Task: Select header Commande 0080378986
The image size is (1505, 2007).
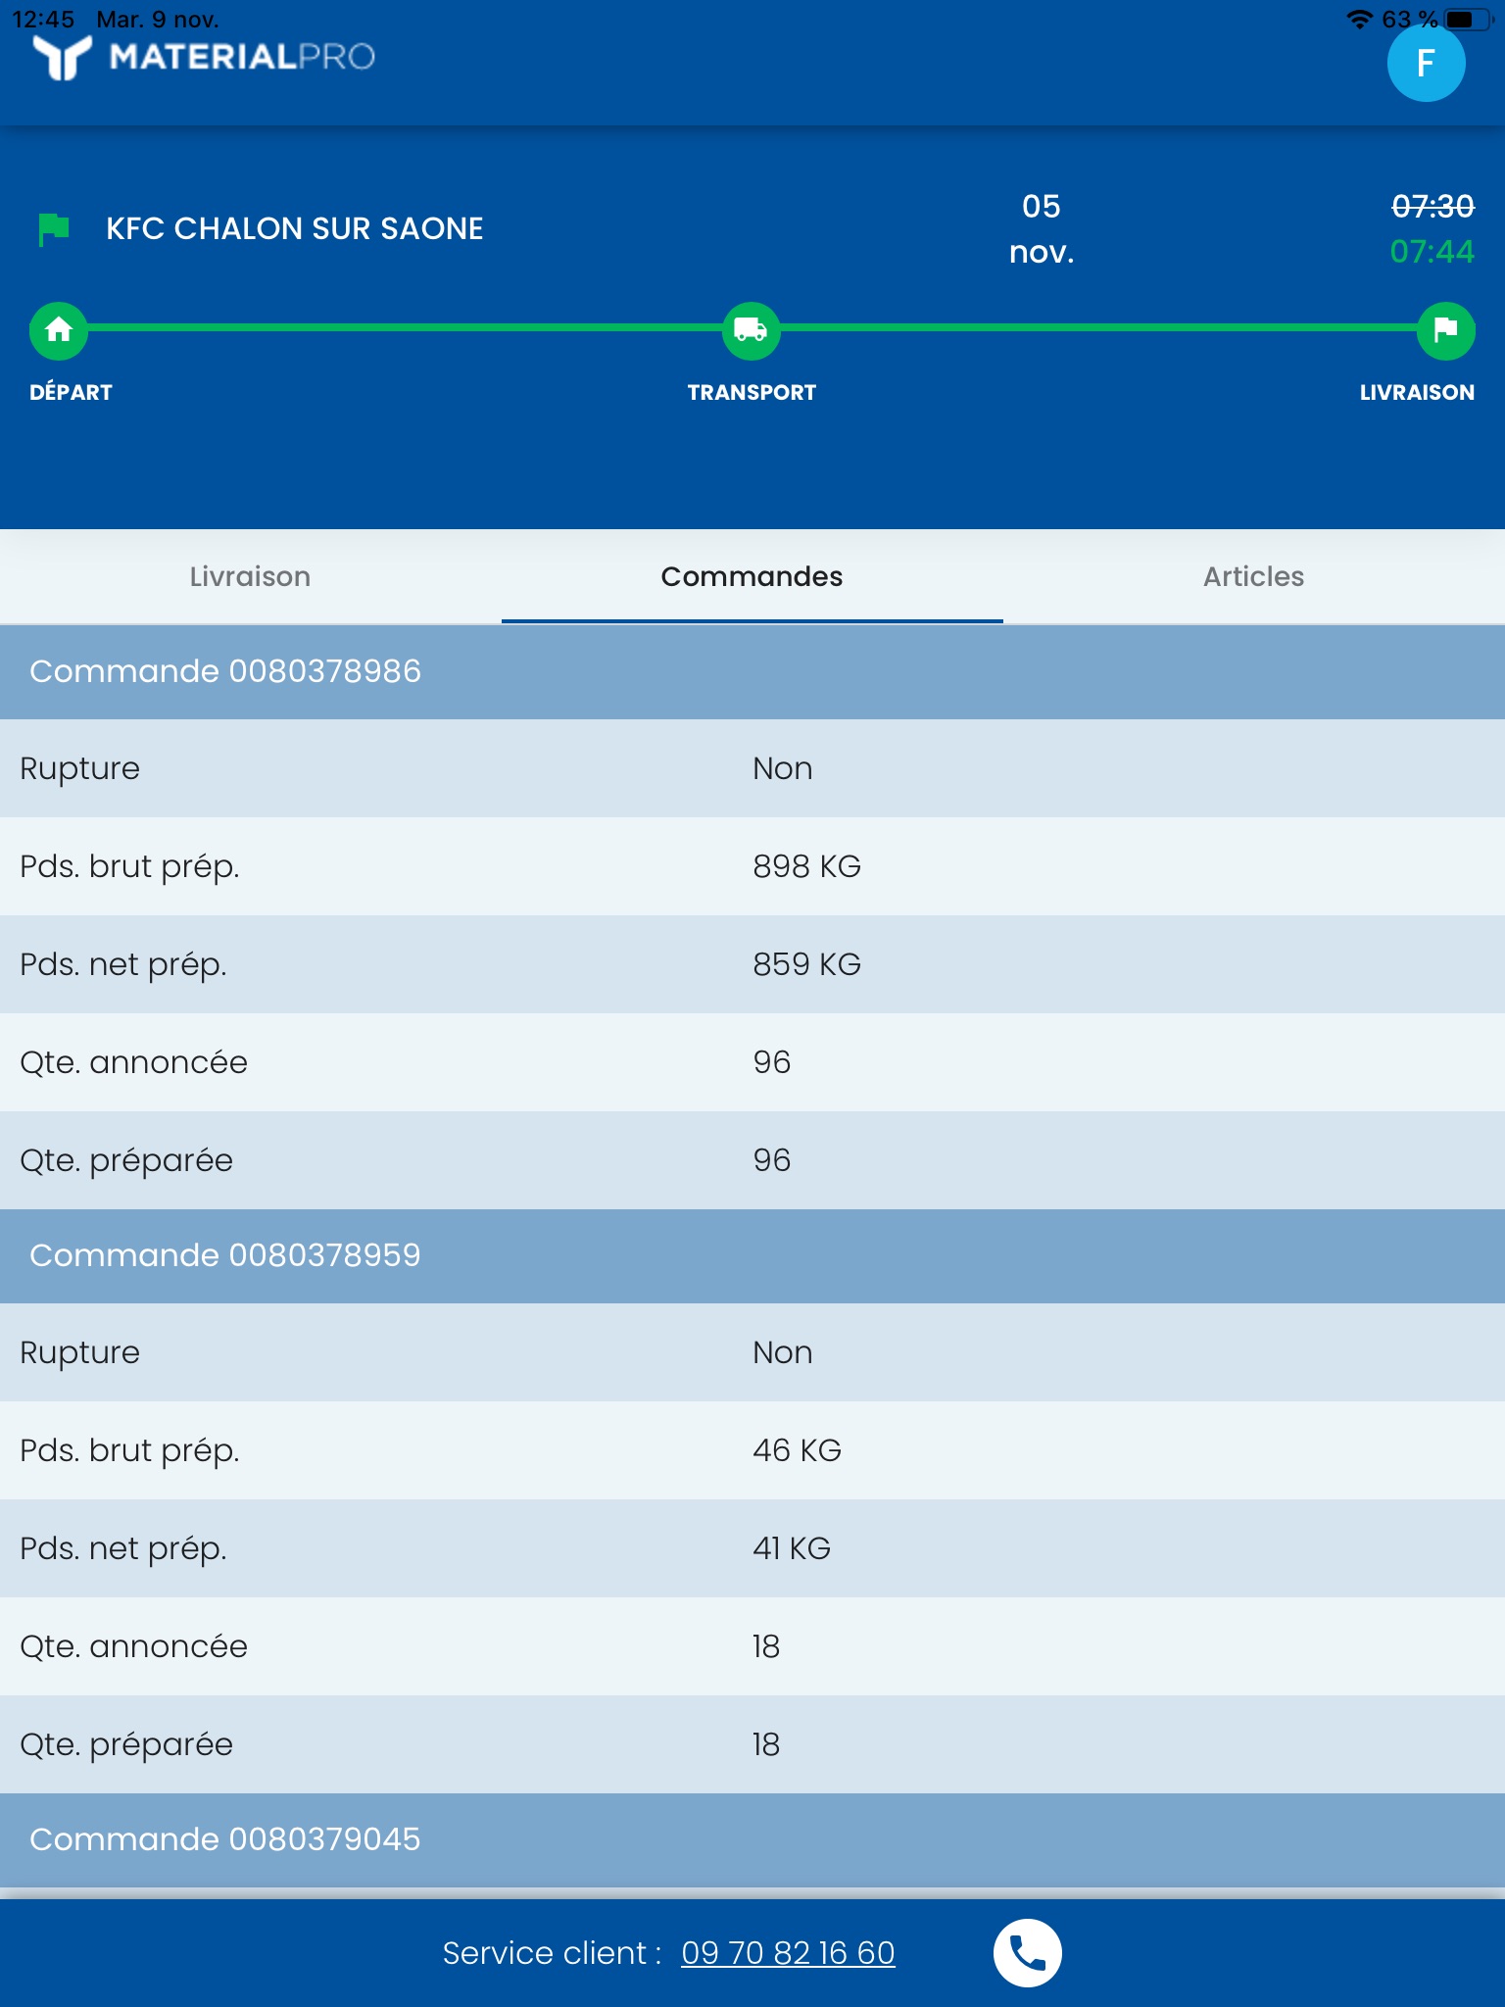Action: tap(752, 671)
